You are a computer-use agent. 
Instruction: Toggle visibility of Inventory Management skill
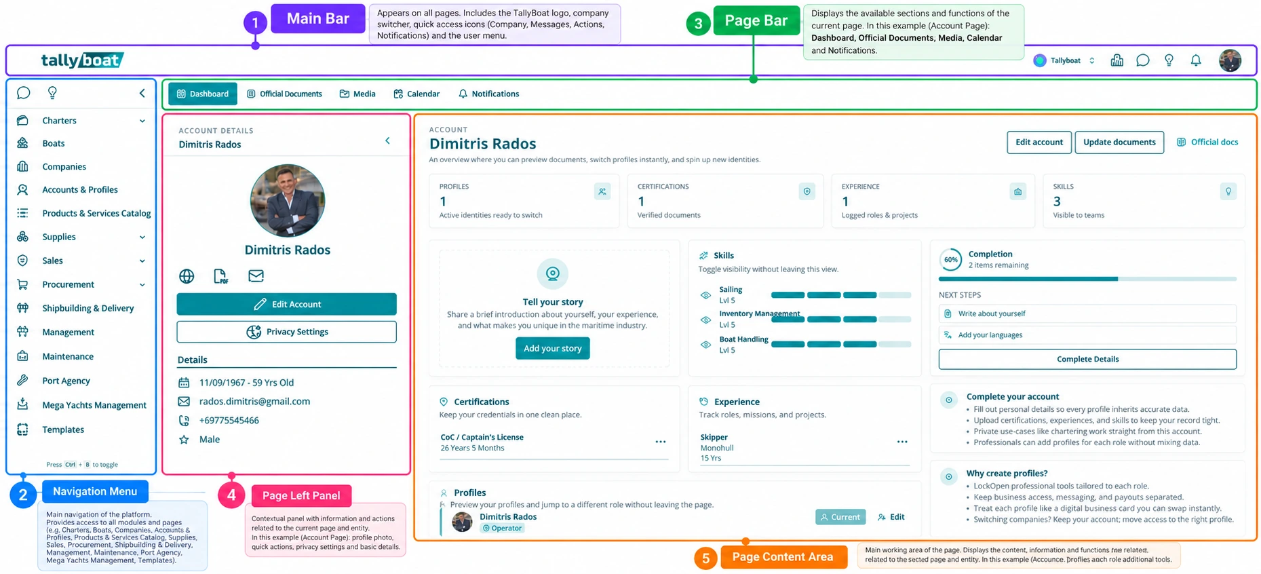click(705, 320)
